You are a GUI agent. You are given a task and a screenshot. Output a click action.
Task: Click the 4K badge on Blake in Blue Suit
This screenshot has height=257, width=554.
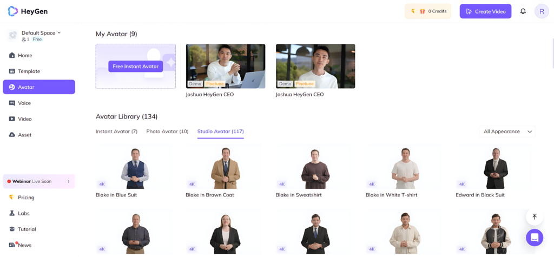[x=102, y=184]
